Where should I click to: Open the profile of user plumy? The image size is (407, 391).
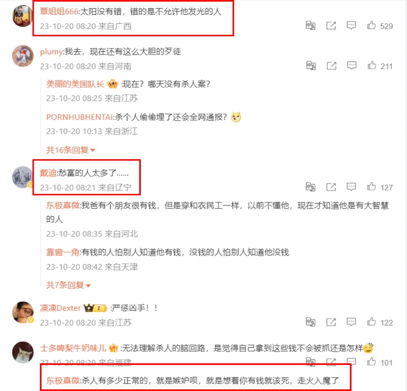pos(51,51)
